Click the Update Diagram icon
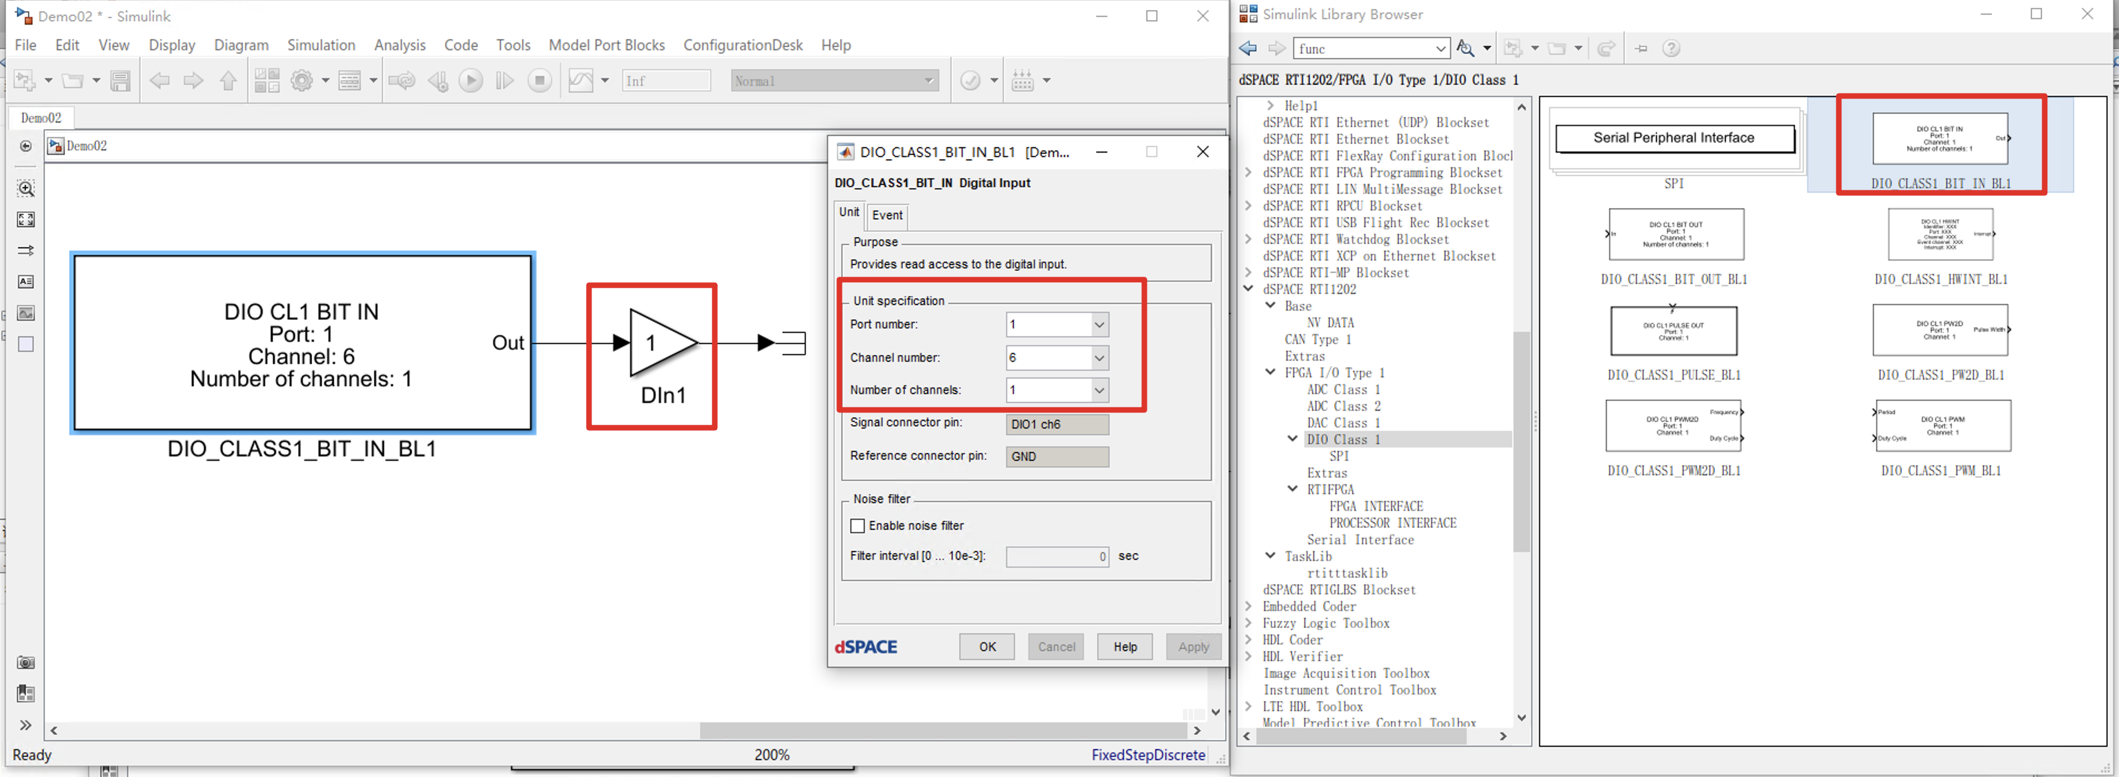Viewport: 2119px width, 777px height. pos(402,81)
